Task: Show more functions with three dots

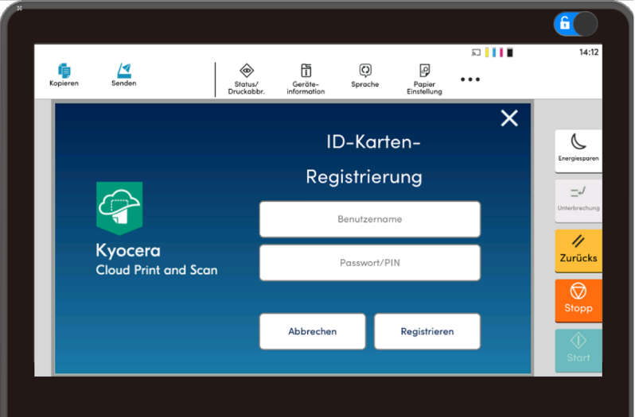Action: click(x=470, y=79)
